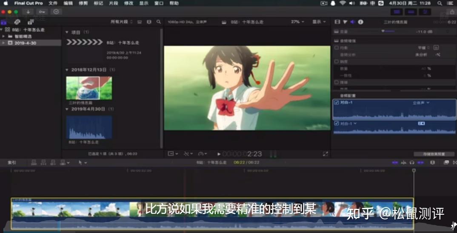Toggle filmstrip or list clip view icon
457x233 pixels.
coord(140,22)
